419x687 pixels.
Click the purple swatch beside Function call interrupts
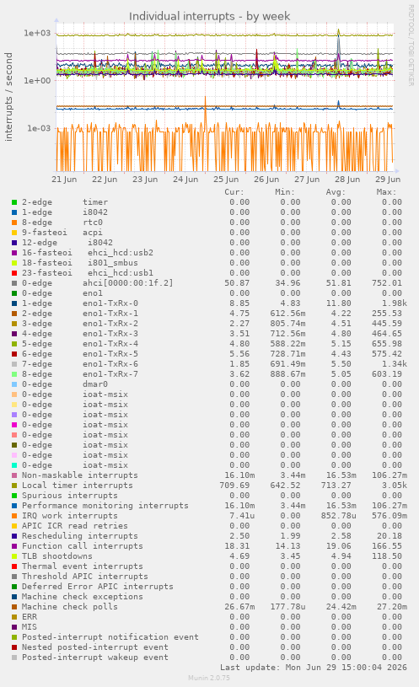coord(14,546)
